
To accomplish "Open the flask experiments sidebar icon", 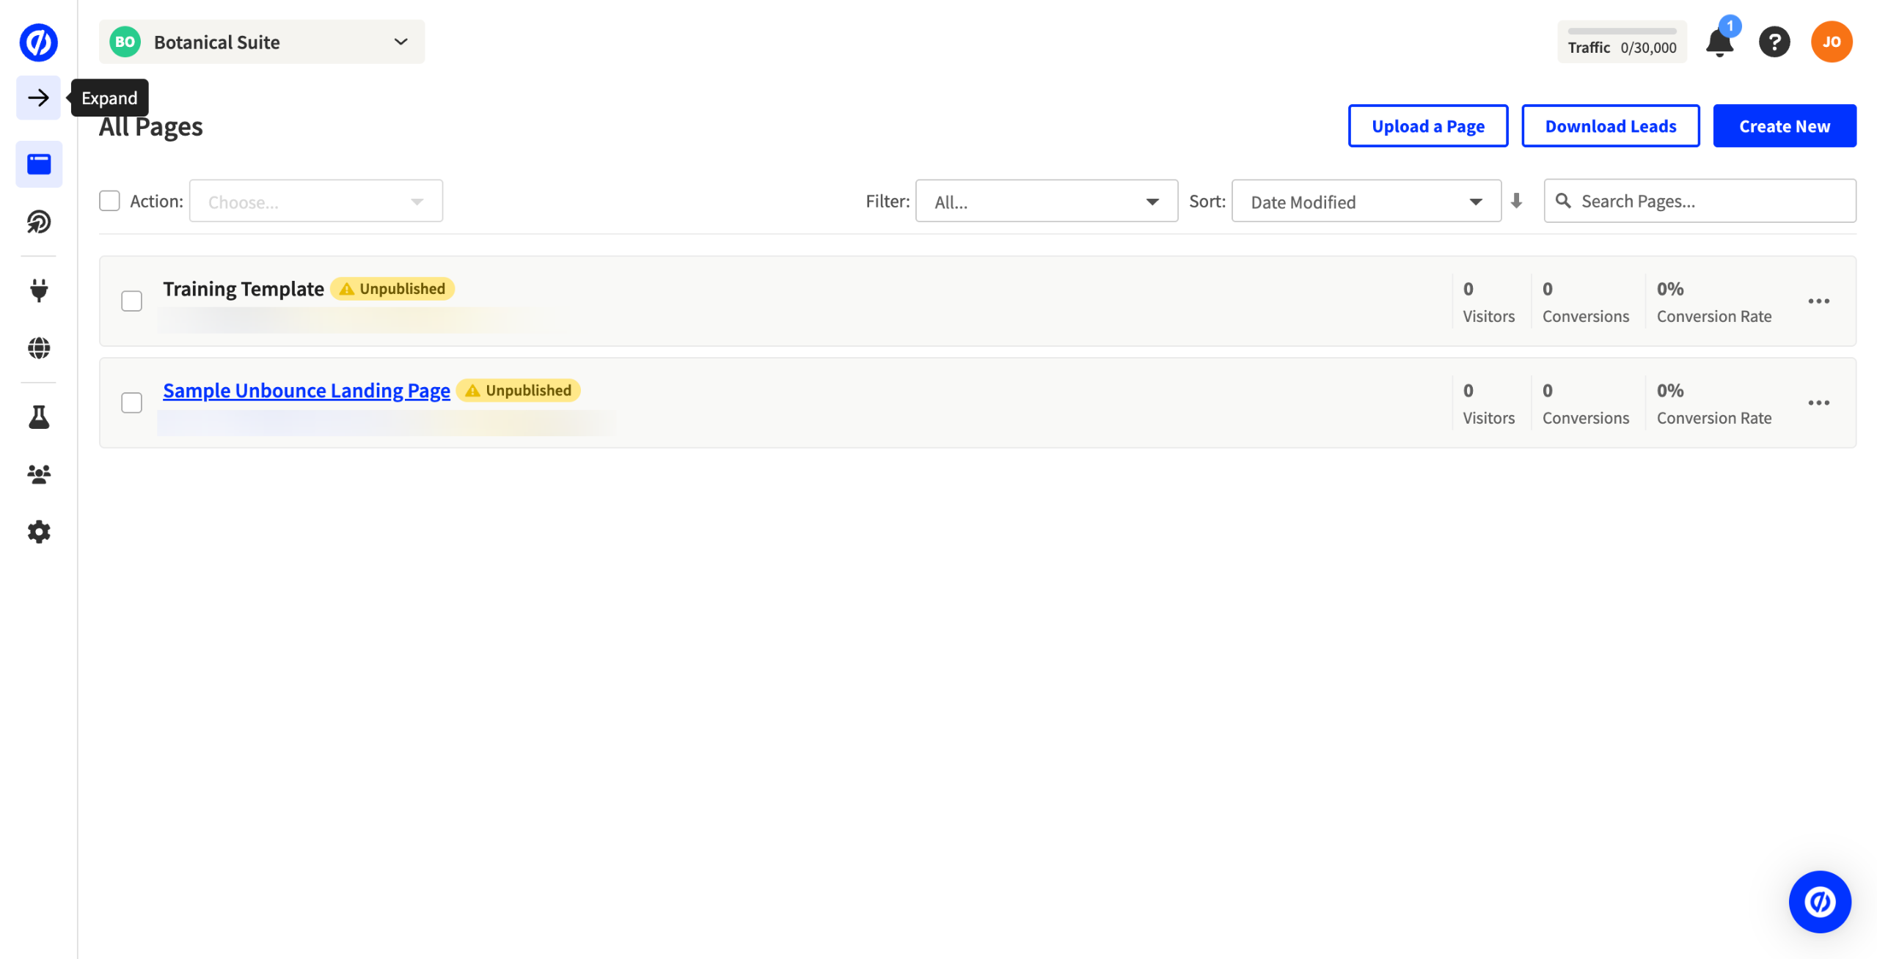I will pos(39,417).
